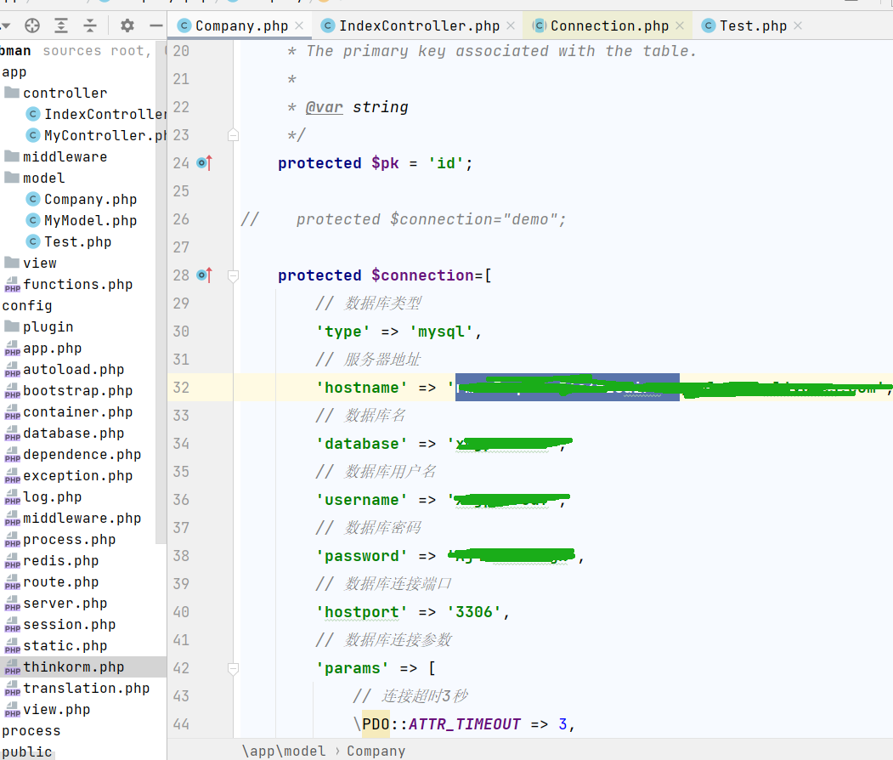The width and height of the screenshot is (893, 760).
Task: Click the PHP file icon beside database.php
Action: point(12,433)
